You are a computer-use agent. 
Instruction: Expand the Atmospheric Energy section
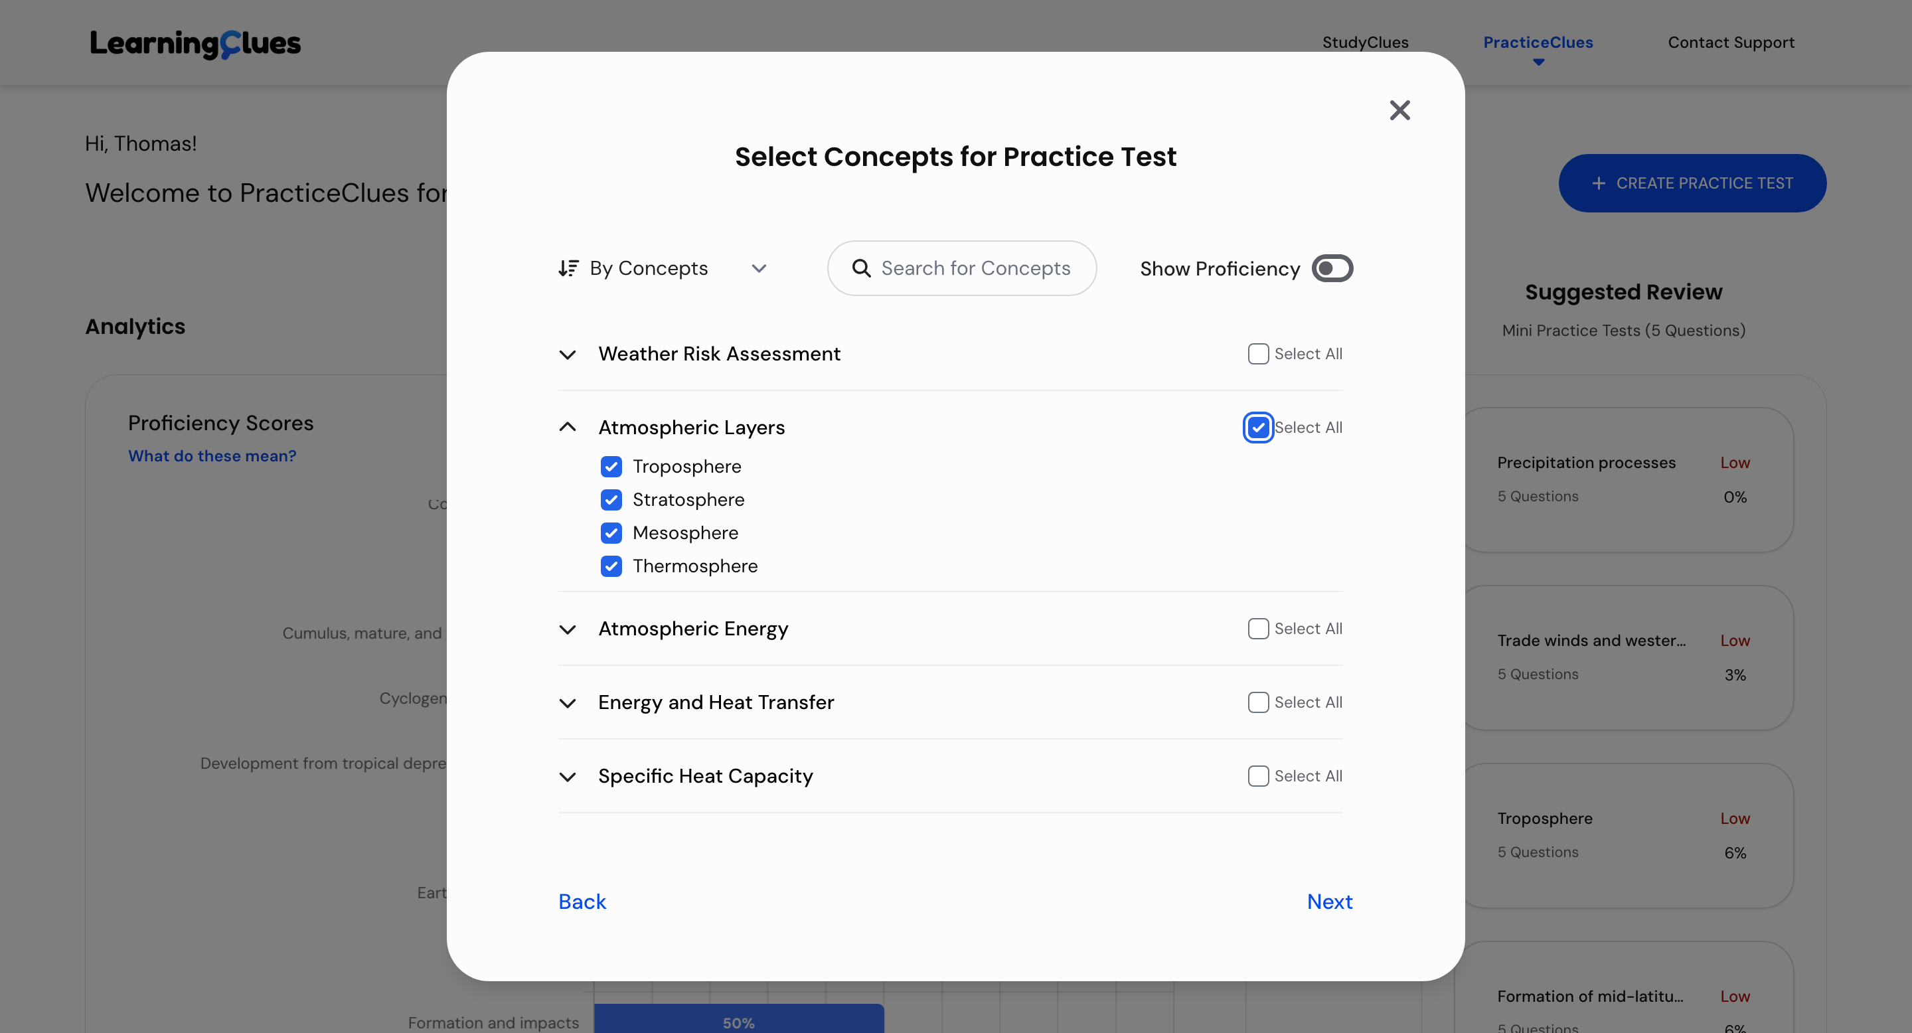click(x=568, y=629)
